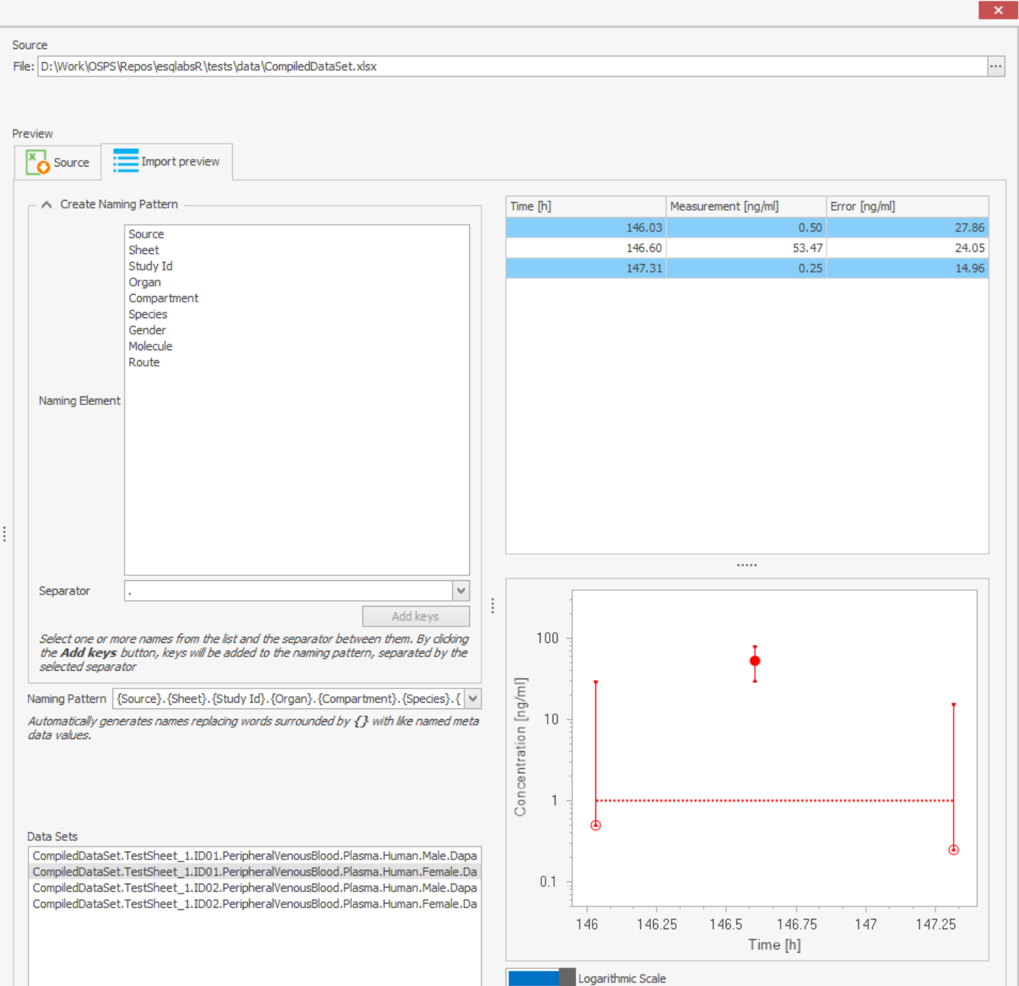
Task: Open the Naming Pattern dropdown
Action: click(472, 698)
